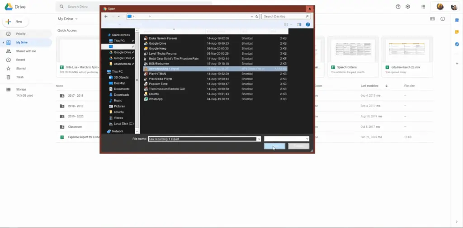Open Priority in the Drive sidebar
This screenshot has width=463, height=228.
click(21, 33)
